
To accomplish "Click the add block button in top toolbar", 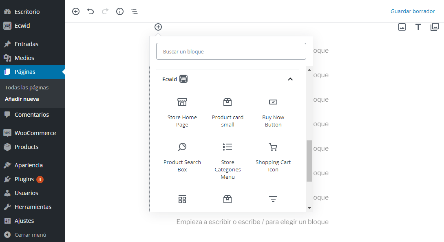I will [75, 11].
